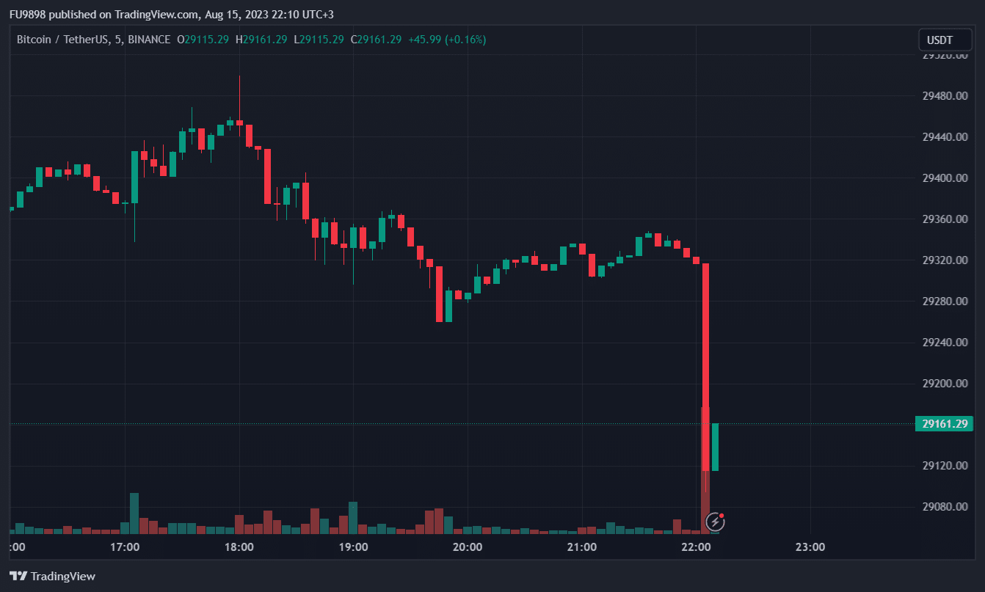Select the 18:00 time axis label

pos(239,547)
